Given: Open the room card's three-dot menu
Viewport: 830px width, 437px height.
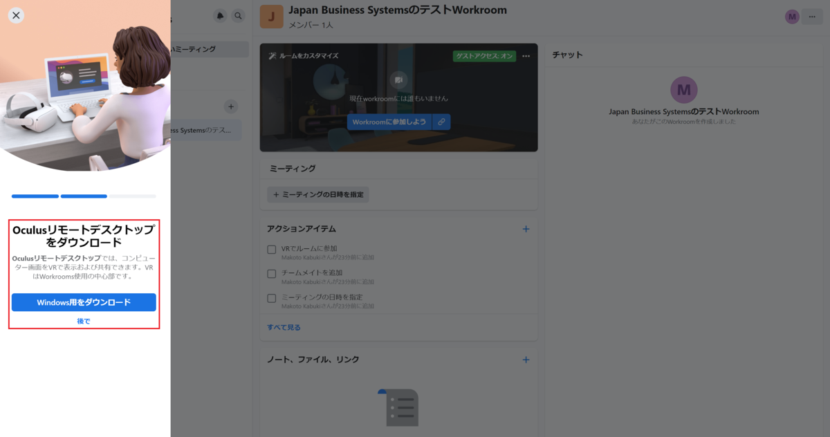Looking at the screenshot, I should pyautogui.click(x=526, y=56).
